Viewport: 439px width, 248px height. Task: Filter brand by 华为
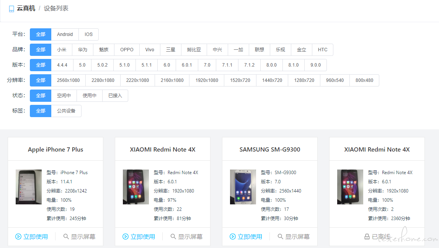(83, 49)
